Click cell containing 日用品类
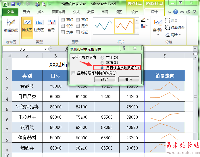Image resolution: width=200 pixels, height=157 pixels. (x=27, y=96)
